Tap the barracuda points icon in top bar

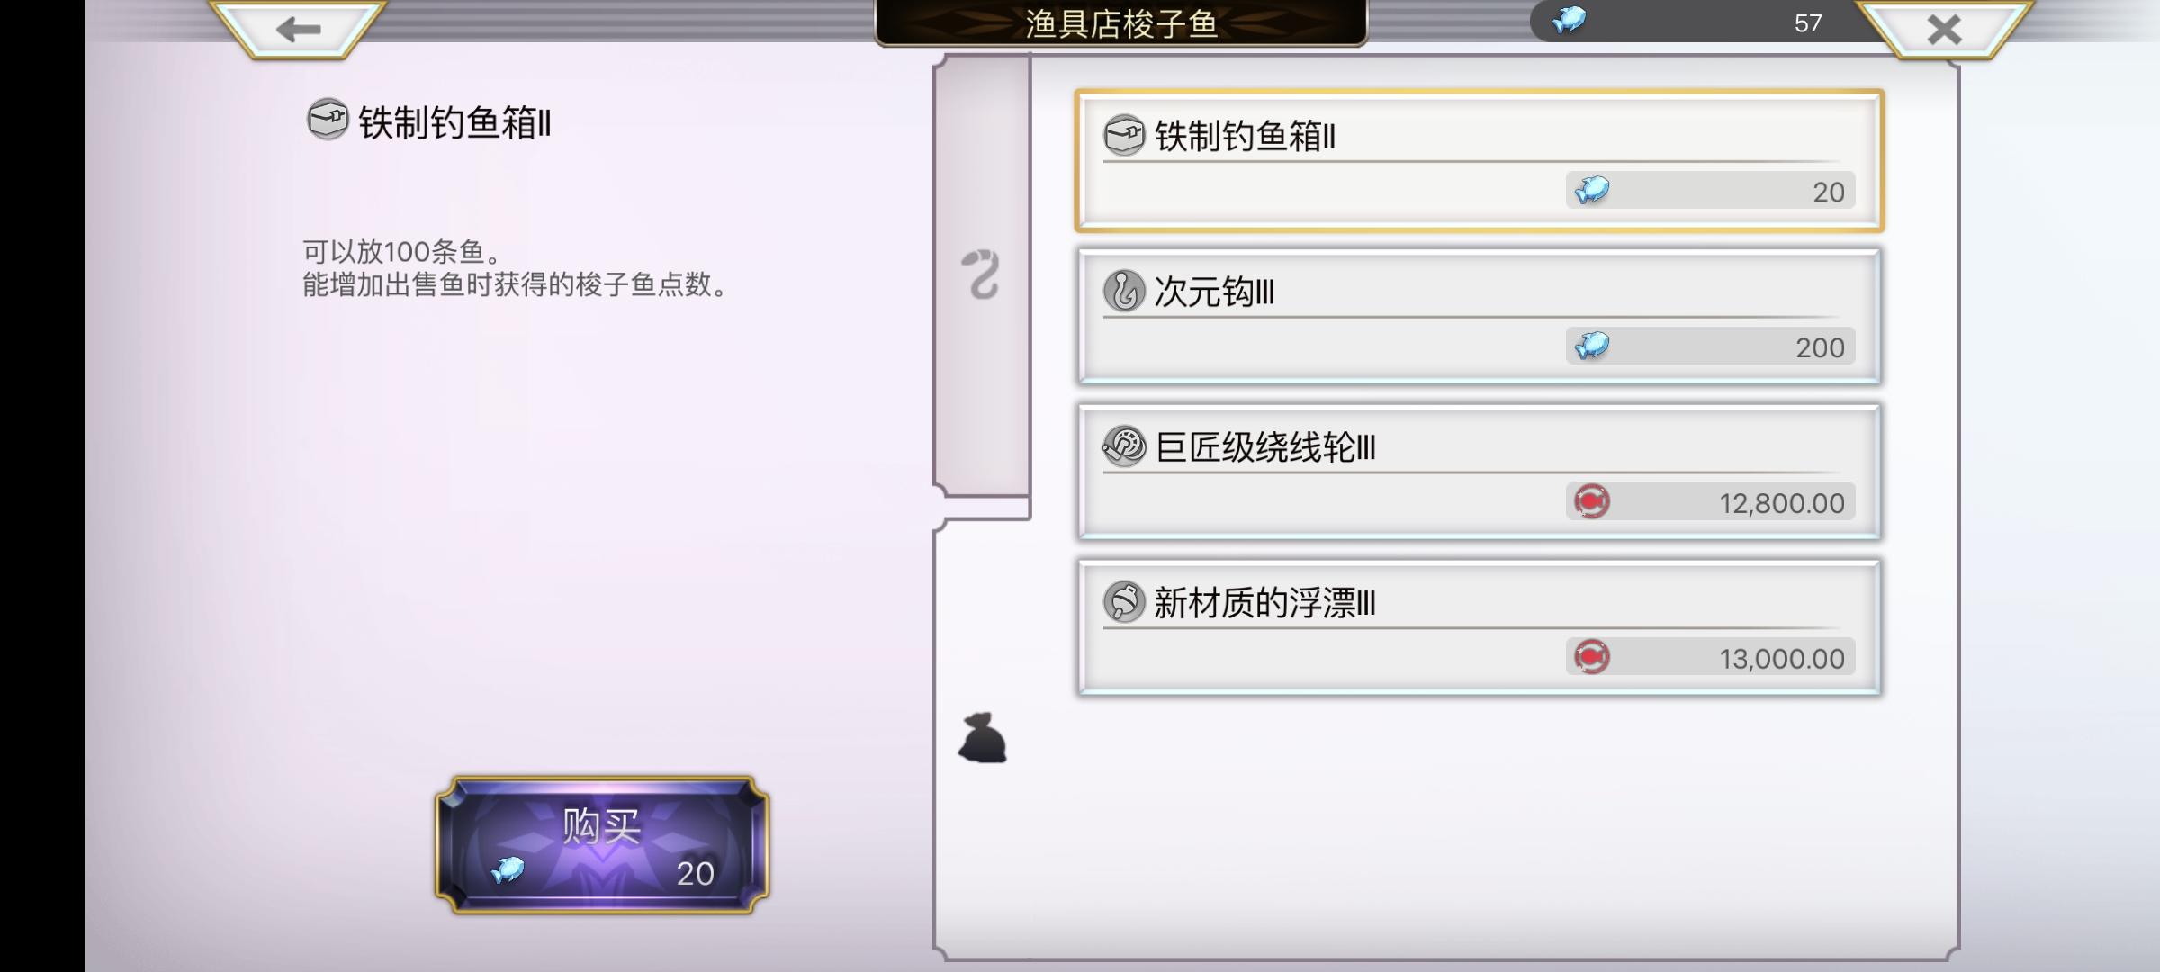1569,21
